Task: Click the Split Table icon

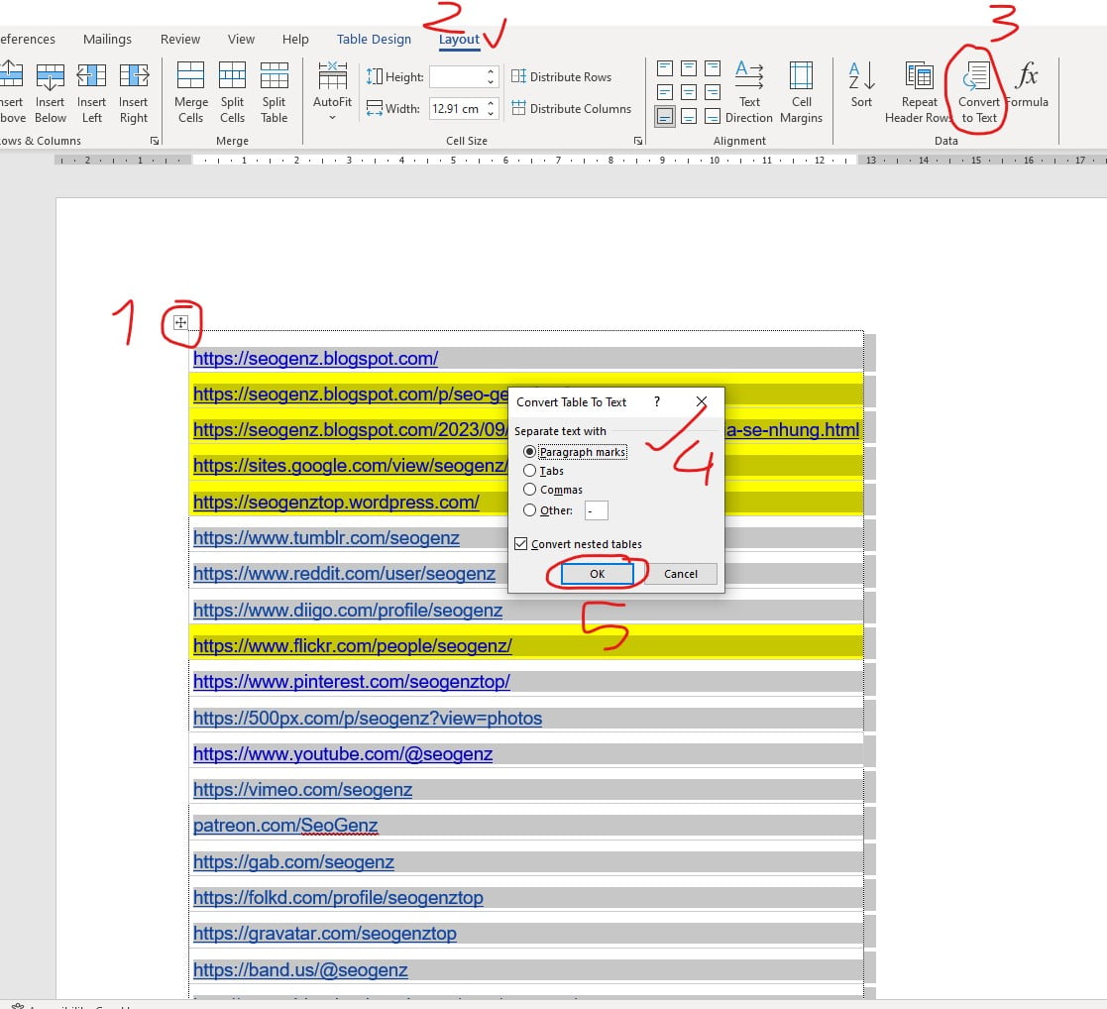Action: pyautogui.click(x=274, y=92)
